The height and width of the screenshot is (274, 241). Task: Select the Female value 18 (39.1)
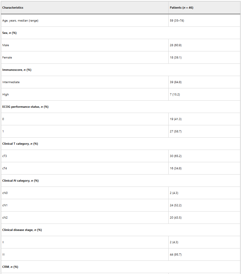click(176, 58)
